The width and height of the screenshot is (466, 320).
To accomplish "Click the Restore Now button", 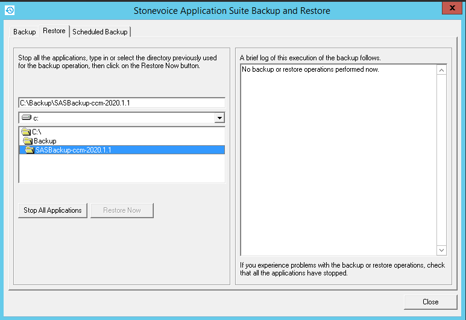I will point(122,210).
